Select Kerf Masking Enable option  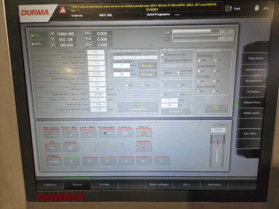point(162,73)
